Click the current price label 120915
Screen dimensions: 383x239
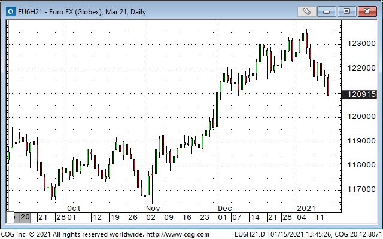[x=359, y=94]
